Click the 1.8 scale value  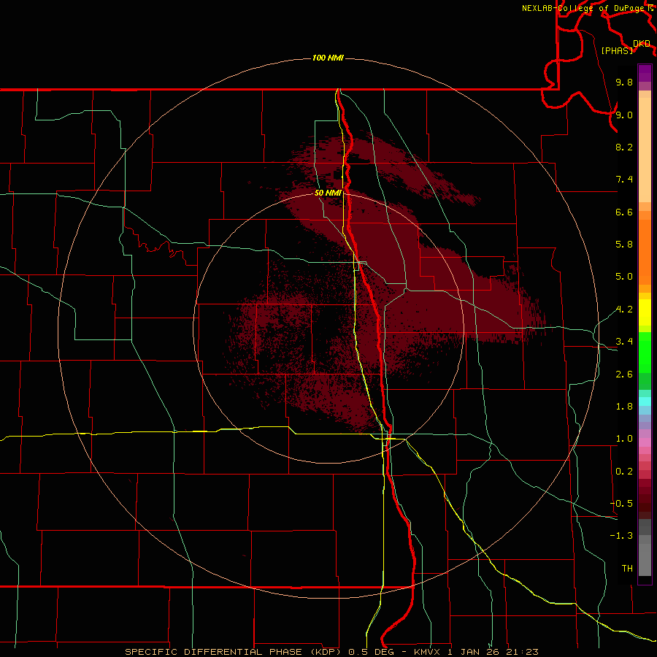pyautogui.click(x=624, y=407)
